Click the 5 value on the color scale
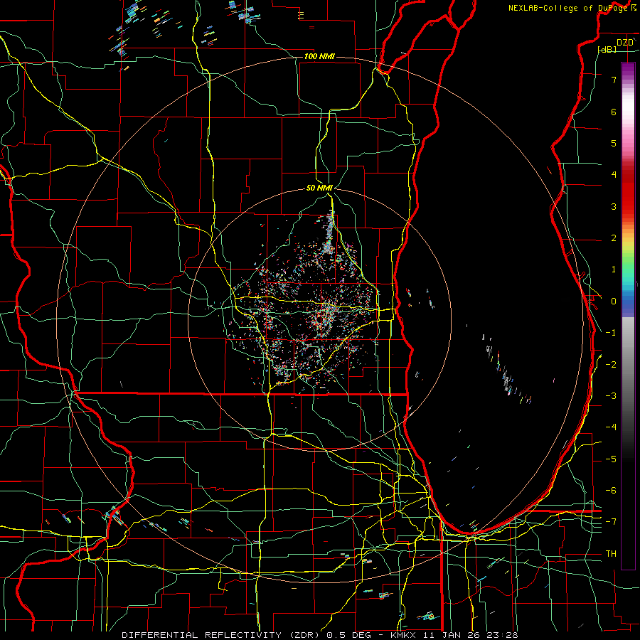Image resolution: width=640 pixels, height=640 pixels. (614, 143)
